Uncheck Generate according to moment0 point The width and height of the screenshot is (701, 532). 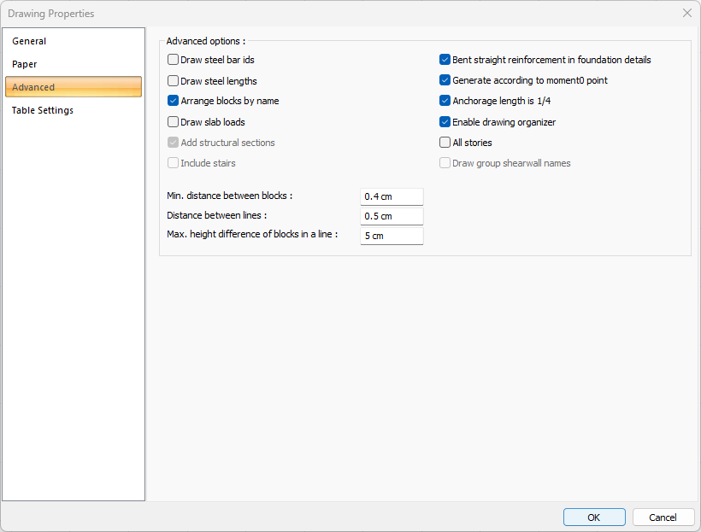[x=445, y=80]
